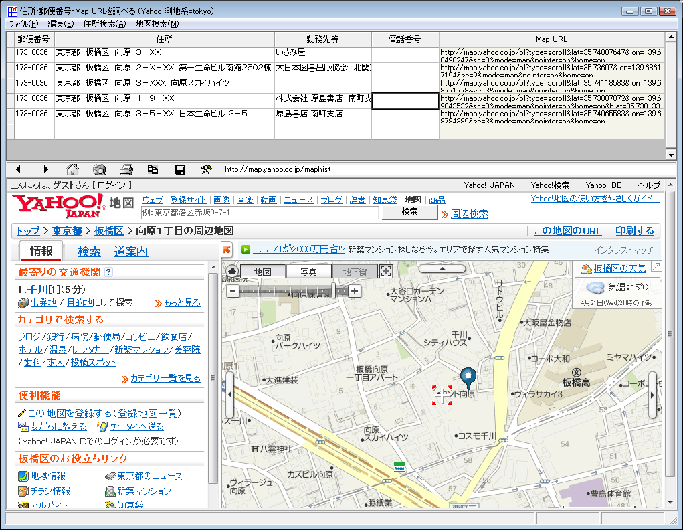Save using the floppy disk icon

click(180, 169)
